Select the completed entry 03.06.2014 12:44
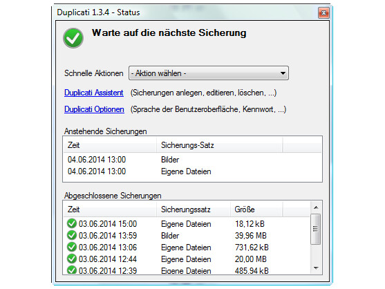 click(x=187, y=259)
